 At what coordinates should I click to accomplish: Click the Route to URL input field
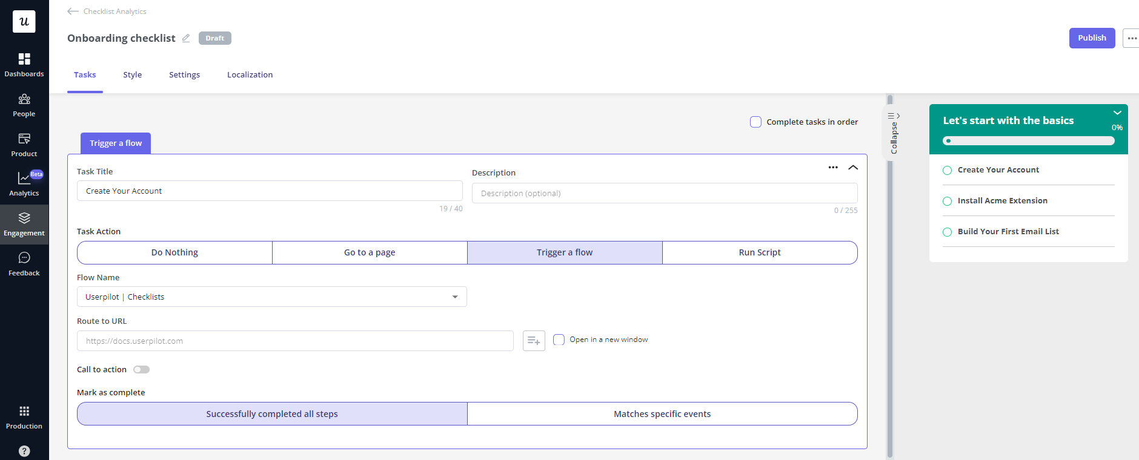point(295,341)
